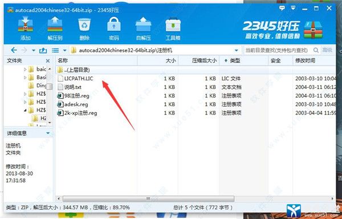The width and height of the screenshot is (342, 219).
Task: Open the 工具箱 (Toolbox) icon
Action: (x=173, y=28)
